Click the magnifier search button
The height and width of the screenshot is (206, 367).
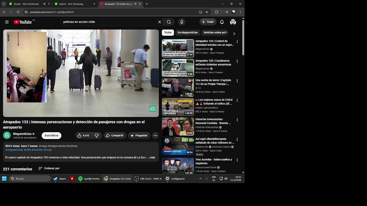[x=169, y=22]
